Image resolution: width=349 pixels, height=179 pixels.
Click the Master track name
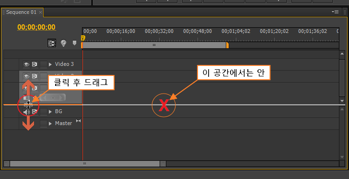[63, 124]
